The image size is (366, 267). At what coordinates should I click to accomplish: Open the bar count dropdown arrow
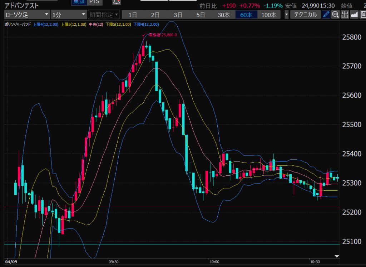(287, 15)
